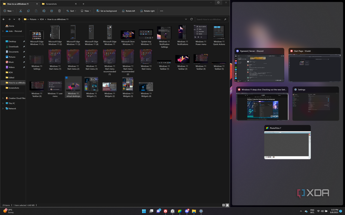Launch PhotoFiltre from the taskbar

[x=180, y=211]
